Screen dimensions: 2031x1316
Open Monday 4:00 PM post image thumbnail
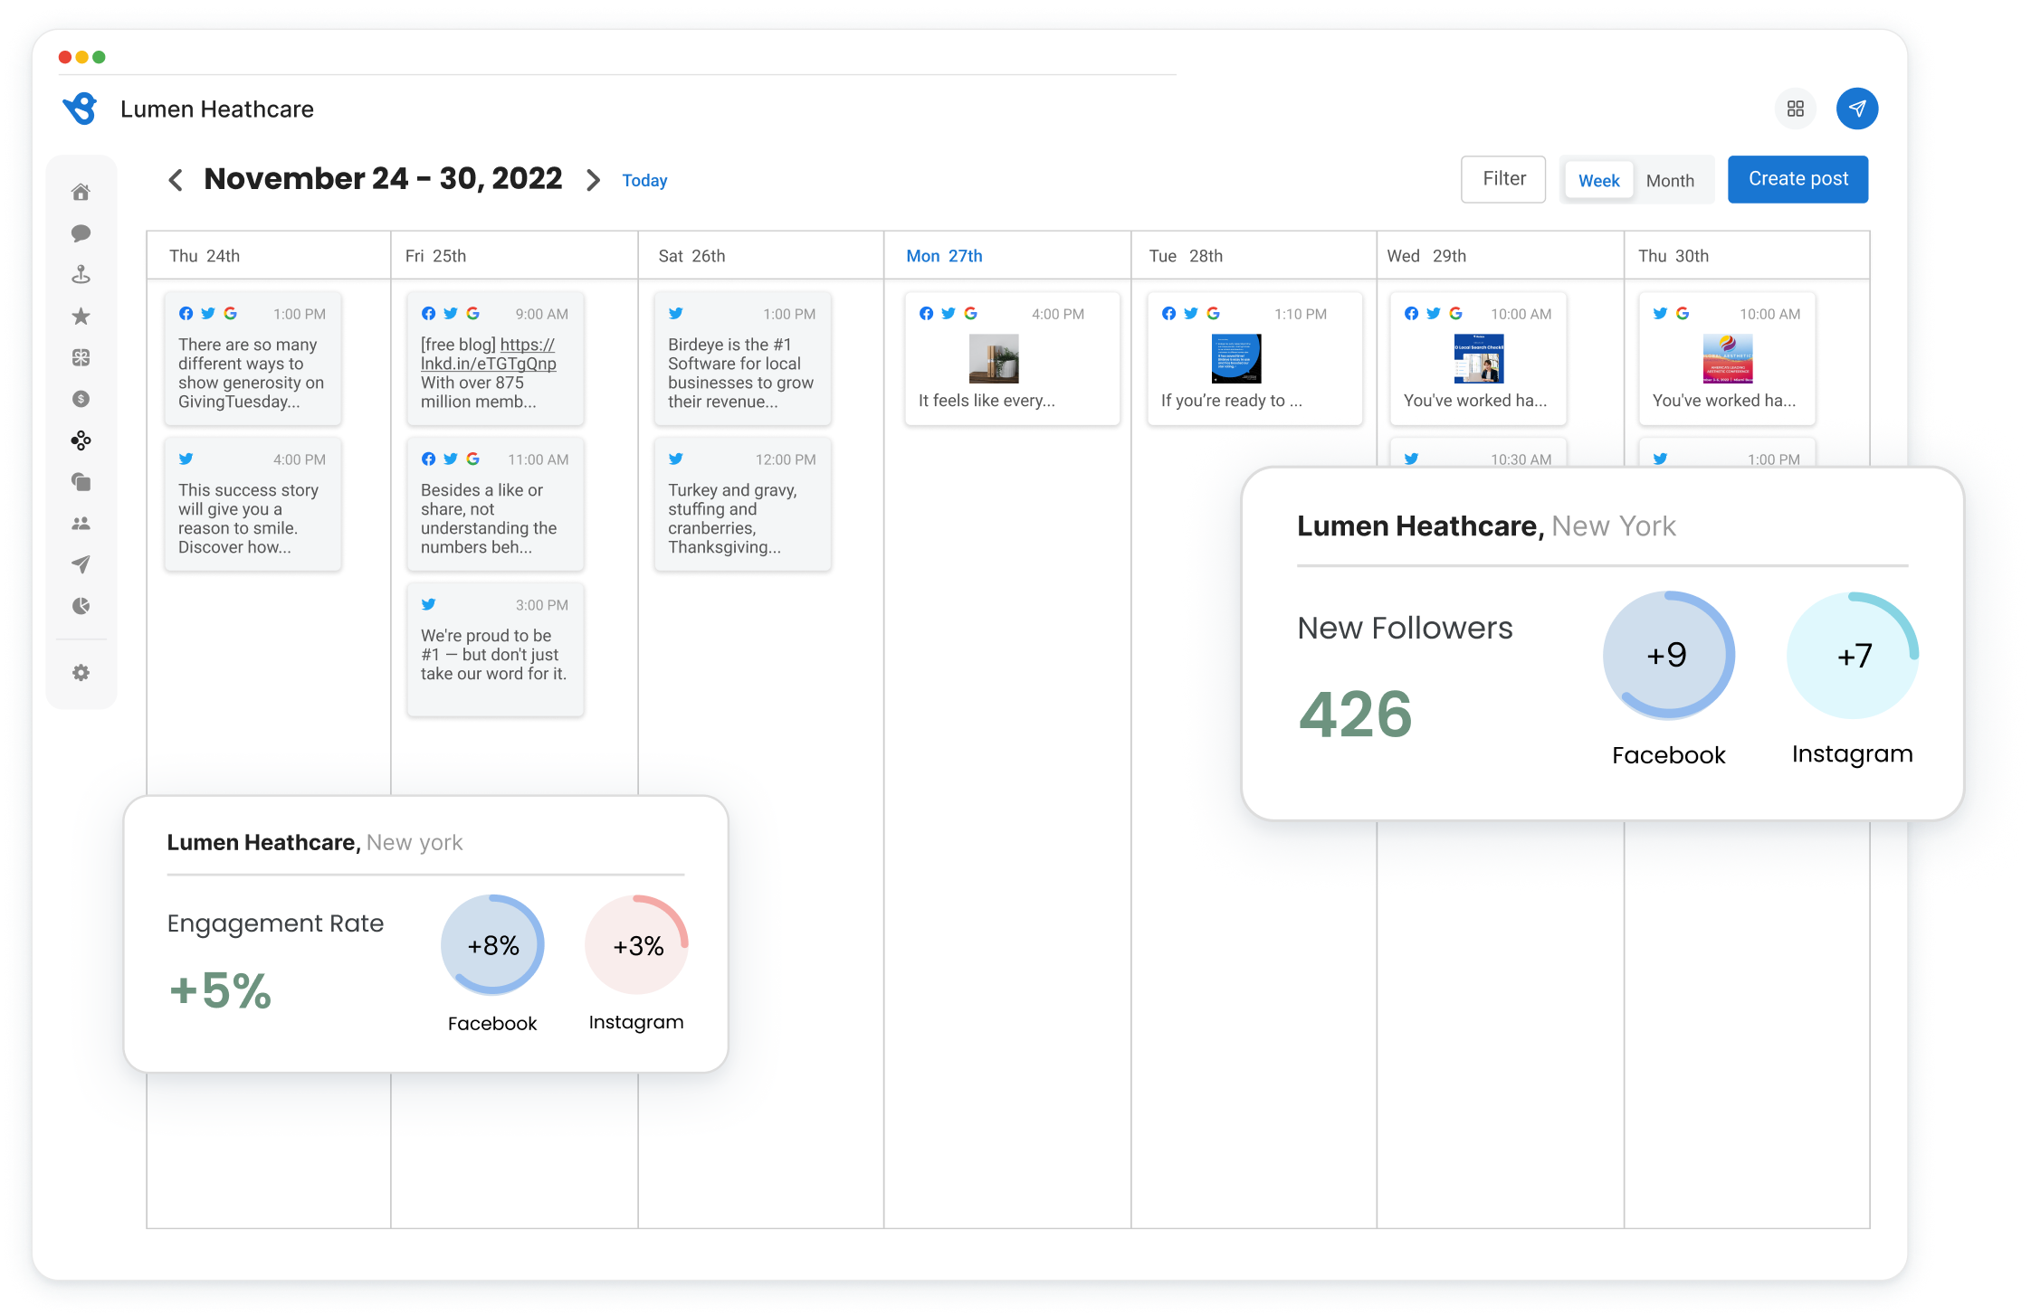tap(993, 358)
